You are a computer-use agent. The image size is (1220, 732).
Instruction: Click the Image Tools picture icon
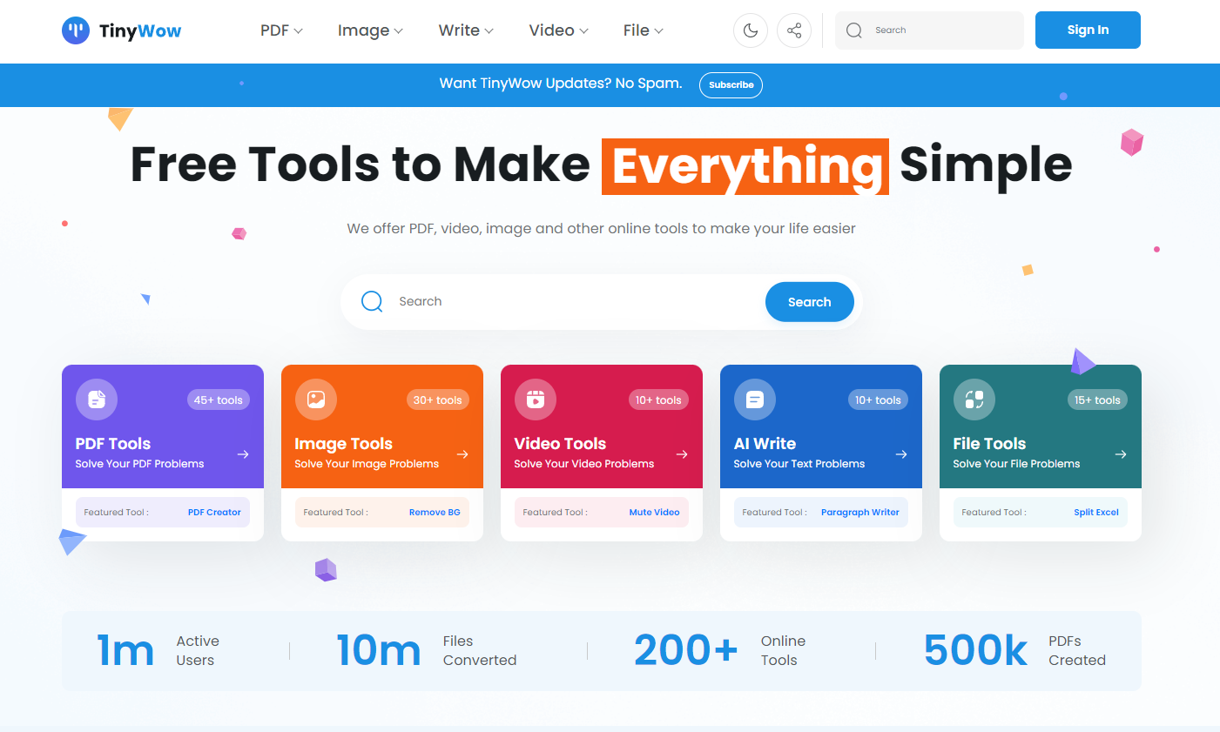click(x=316, y=400)
